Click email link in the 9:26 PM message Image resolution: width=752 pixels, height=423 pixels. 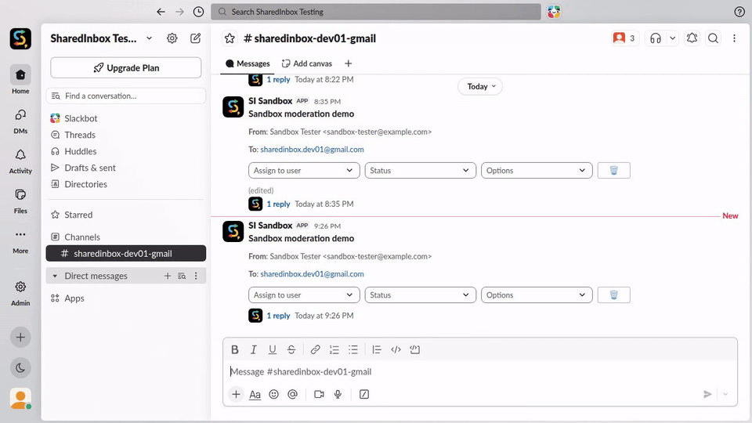312,274
